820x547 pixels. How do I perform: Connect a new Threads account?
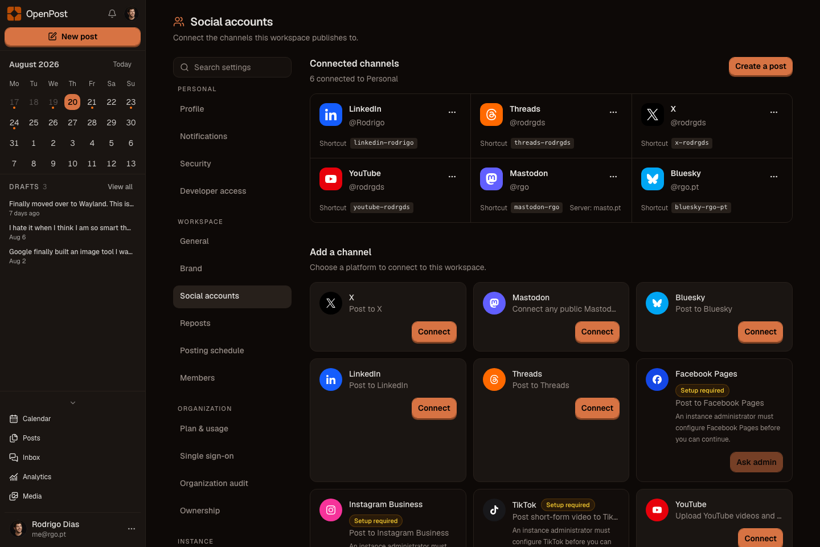(x=597, y=408)
